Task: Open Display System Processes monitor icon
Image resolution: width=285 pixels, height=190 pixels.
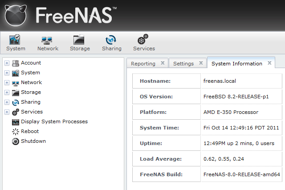Action: click(x=16, y=121)
